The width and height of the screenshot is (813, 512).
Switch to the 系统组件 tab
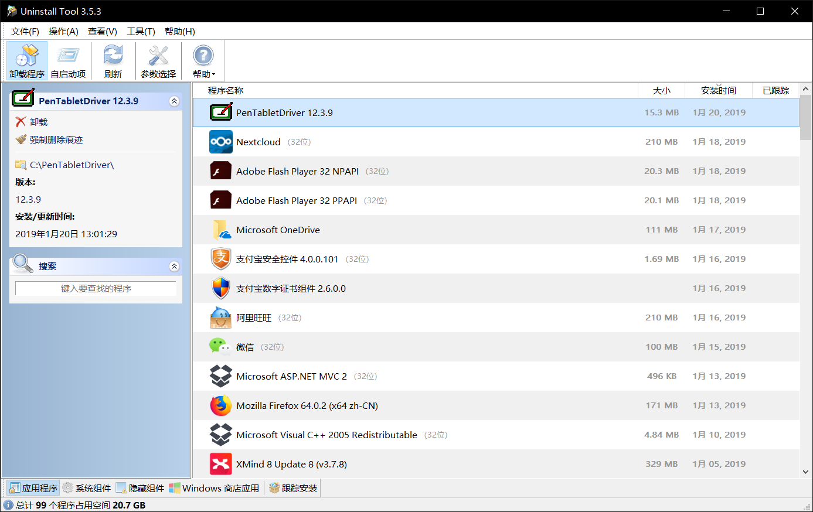pyautogui.click(x=87, y=488)
